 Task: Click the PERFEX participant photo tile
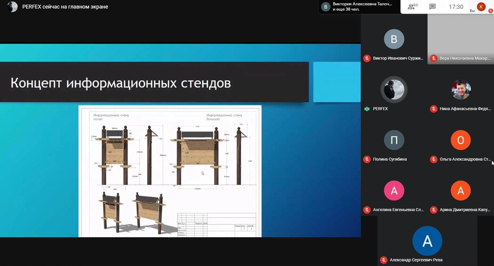pos(394,90)
